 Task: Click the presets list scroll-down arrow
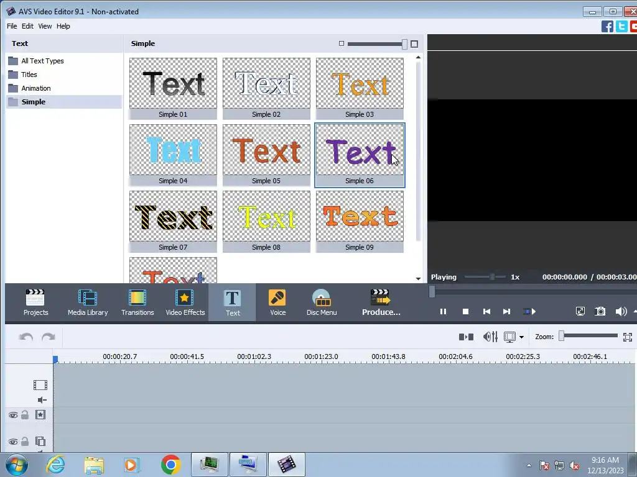418,279
